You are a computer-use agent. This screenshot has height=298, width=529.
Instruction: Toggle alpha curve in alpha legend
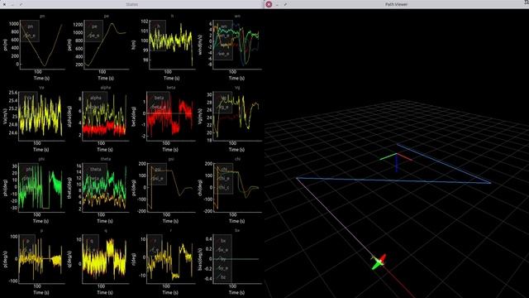(95, 98)
